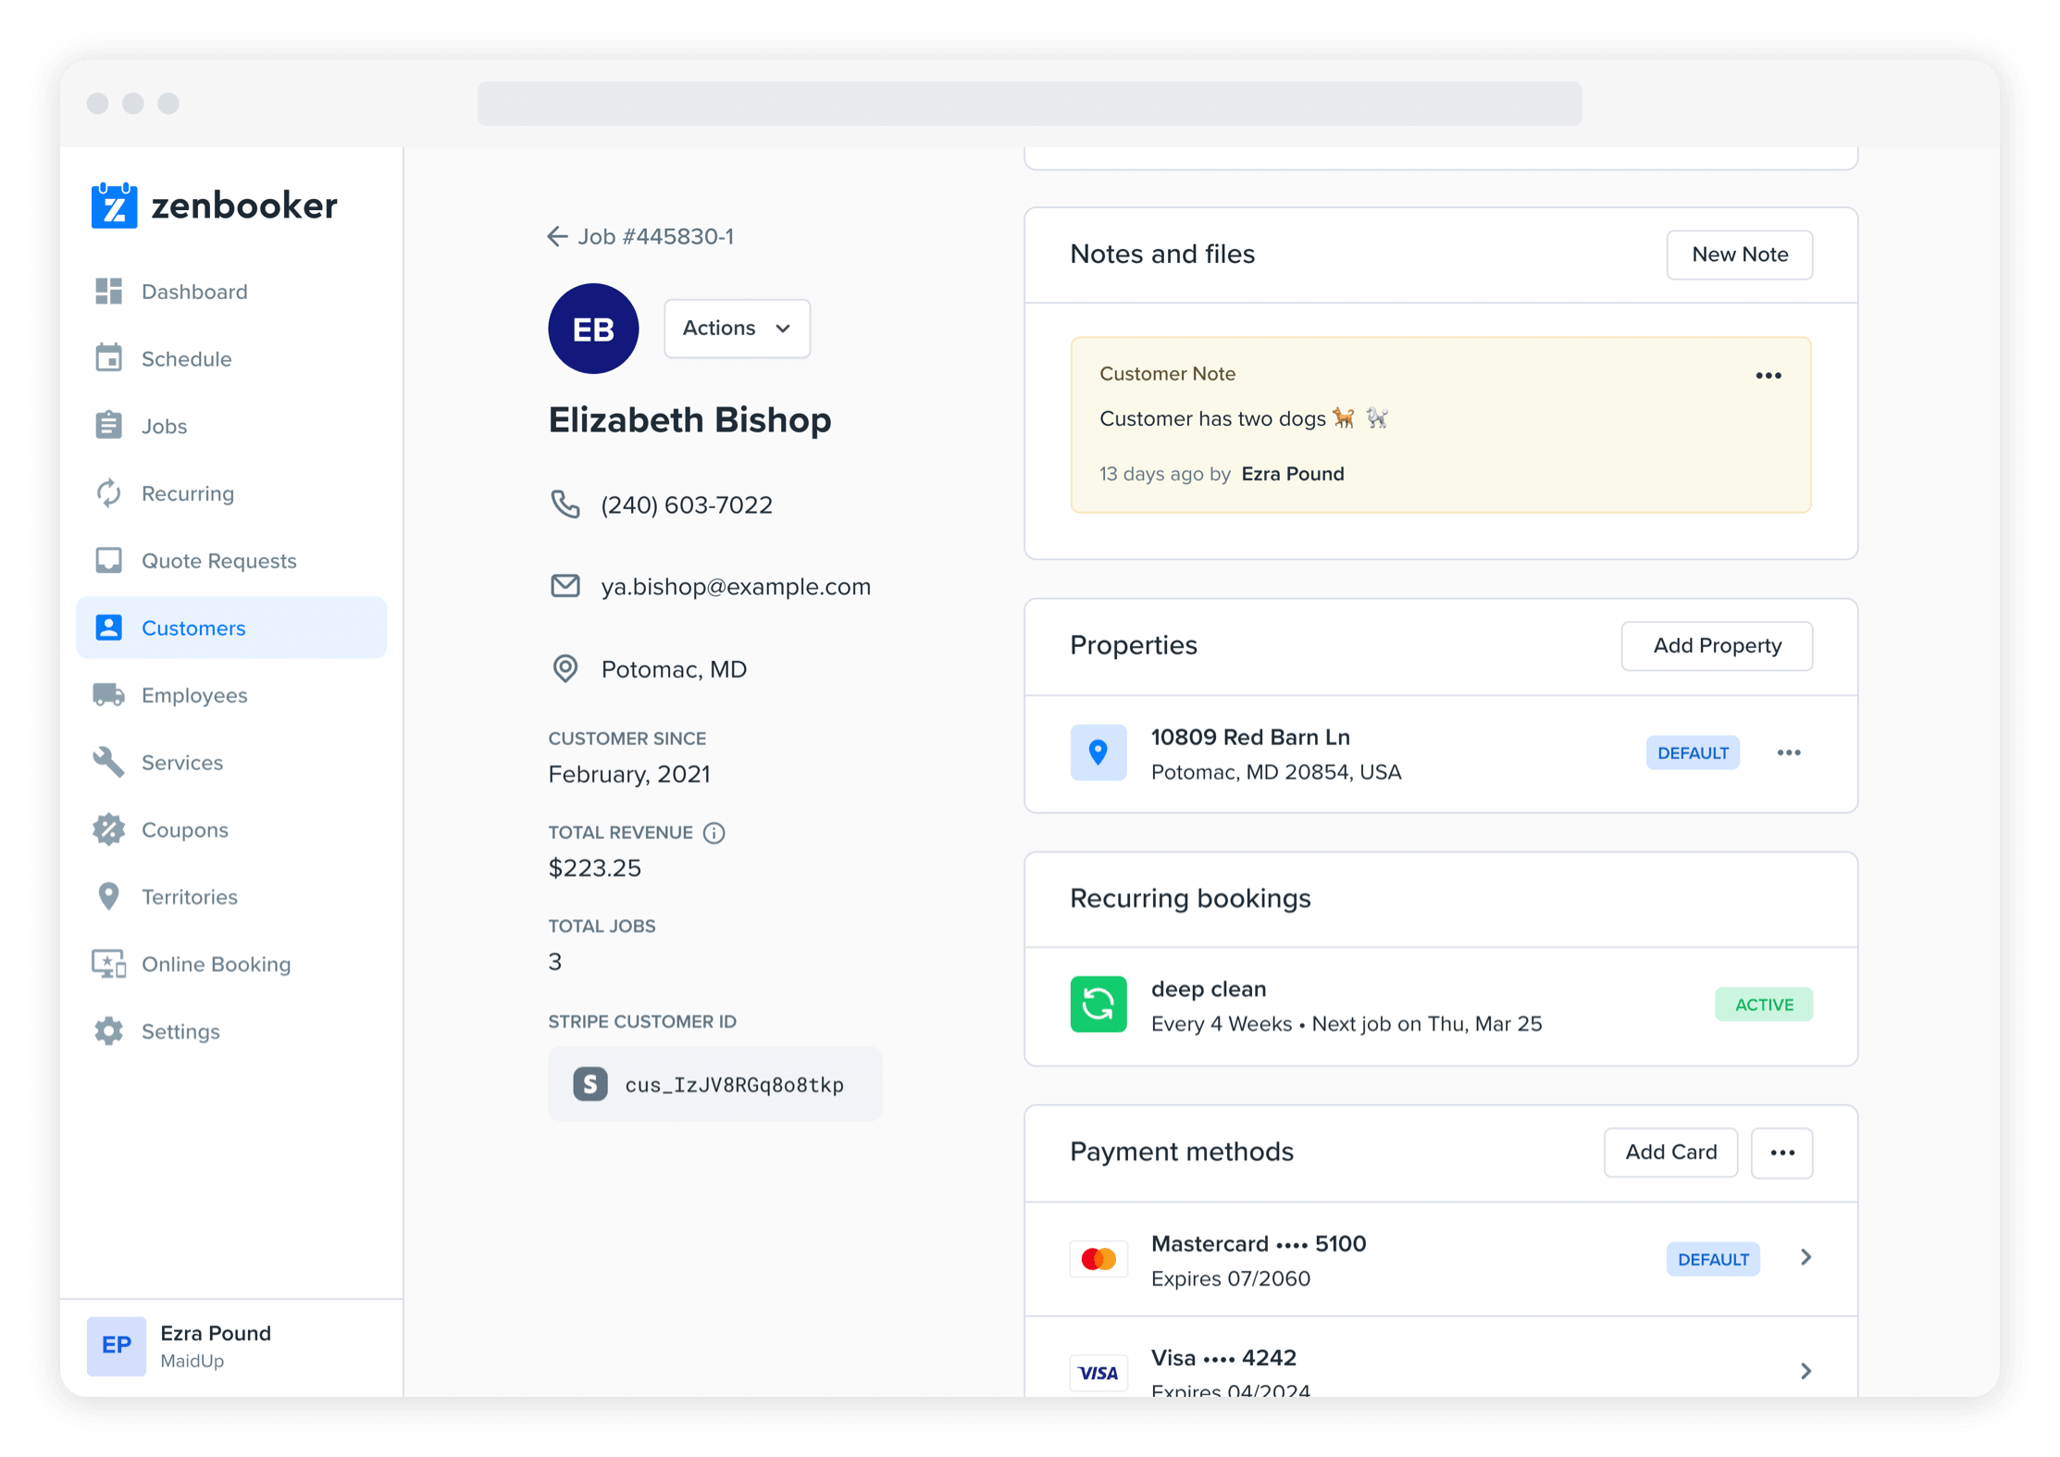Screen dimensions: 2060x1457
Task: Click phone number (240) 603-7022
Action: click(x=687, y=505)
